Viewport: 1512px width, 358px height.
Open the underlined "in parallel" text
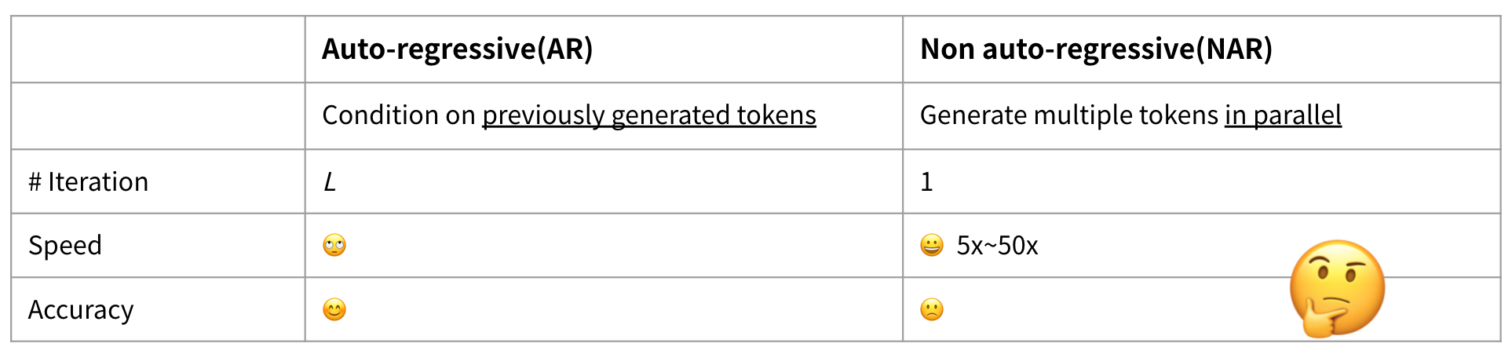(x=1283, y=115)
